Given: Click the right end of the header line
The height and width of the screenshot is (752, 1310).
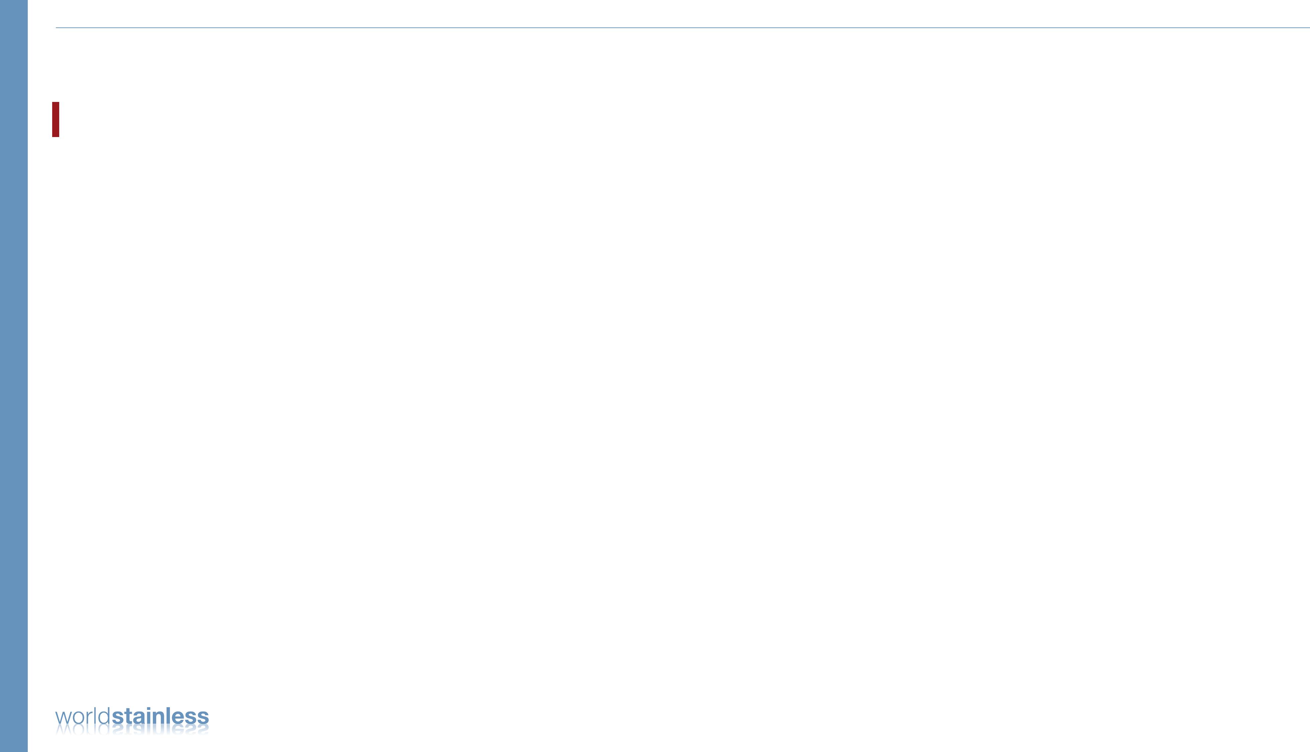Looking at the screenshot, I should point(1307,27).
